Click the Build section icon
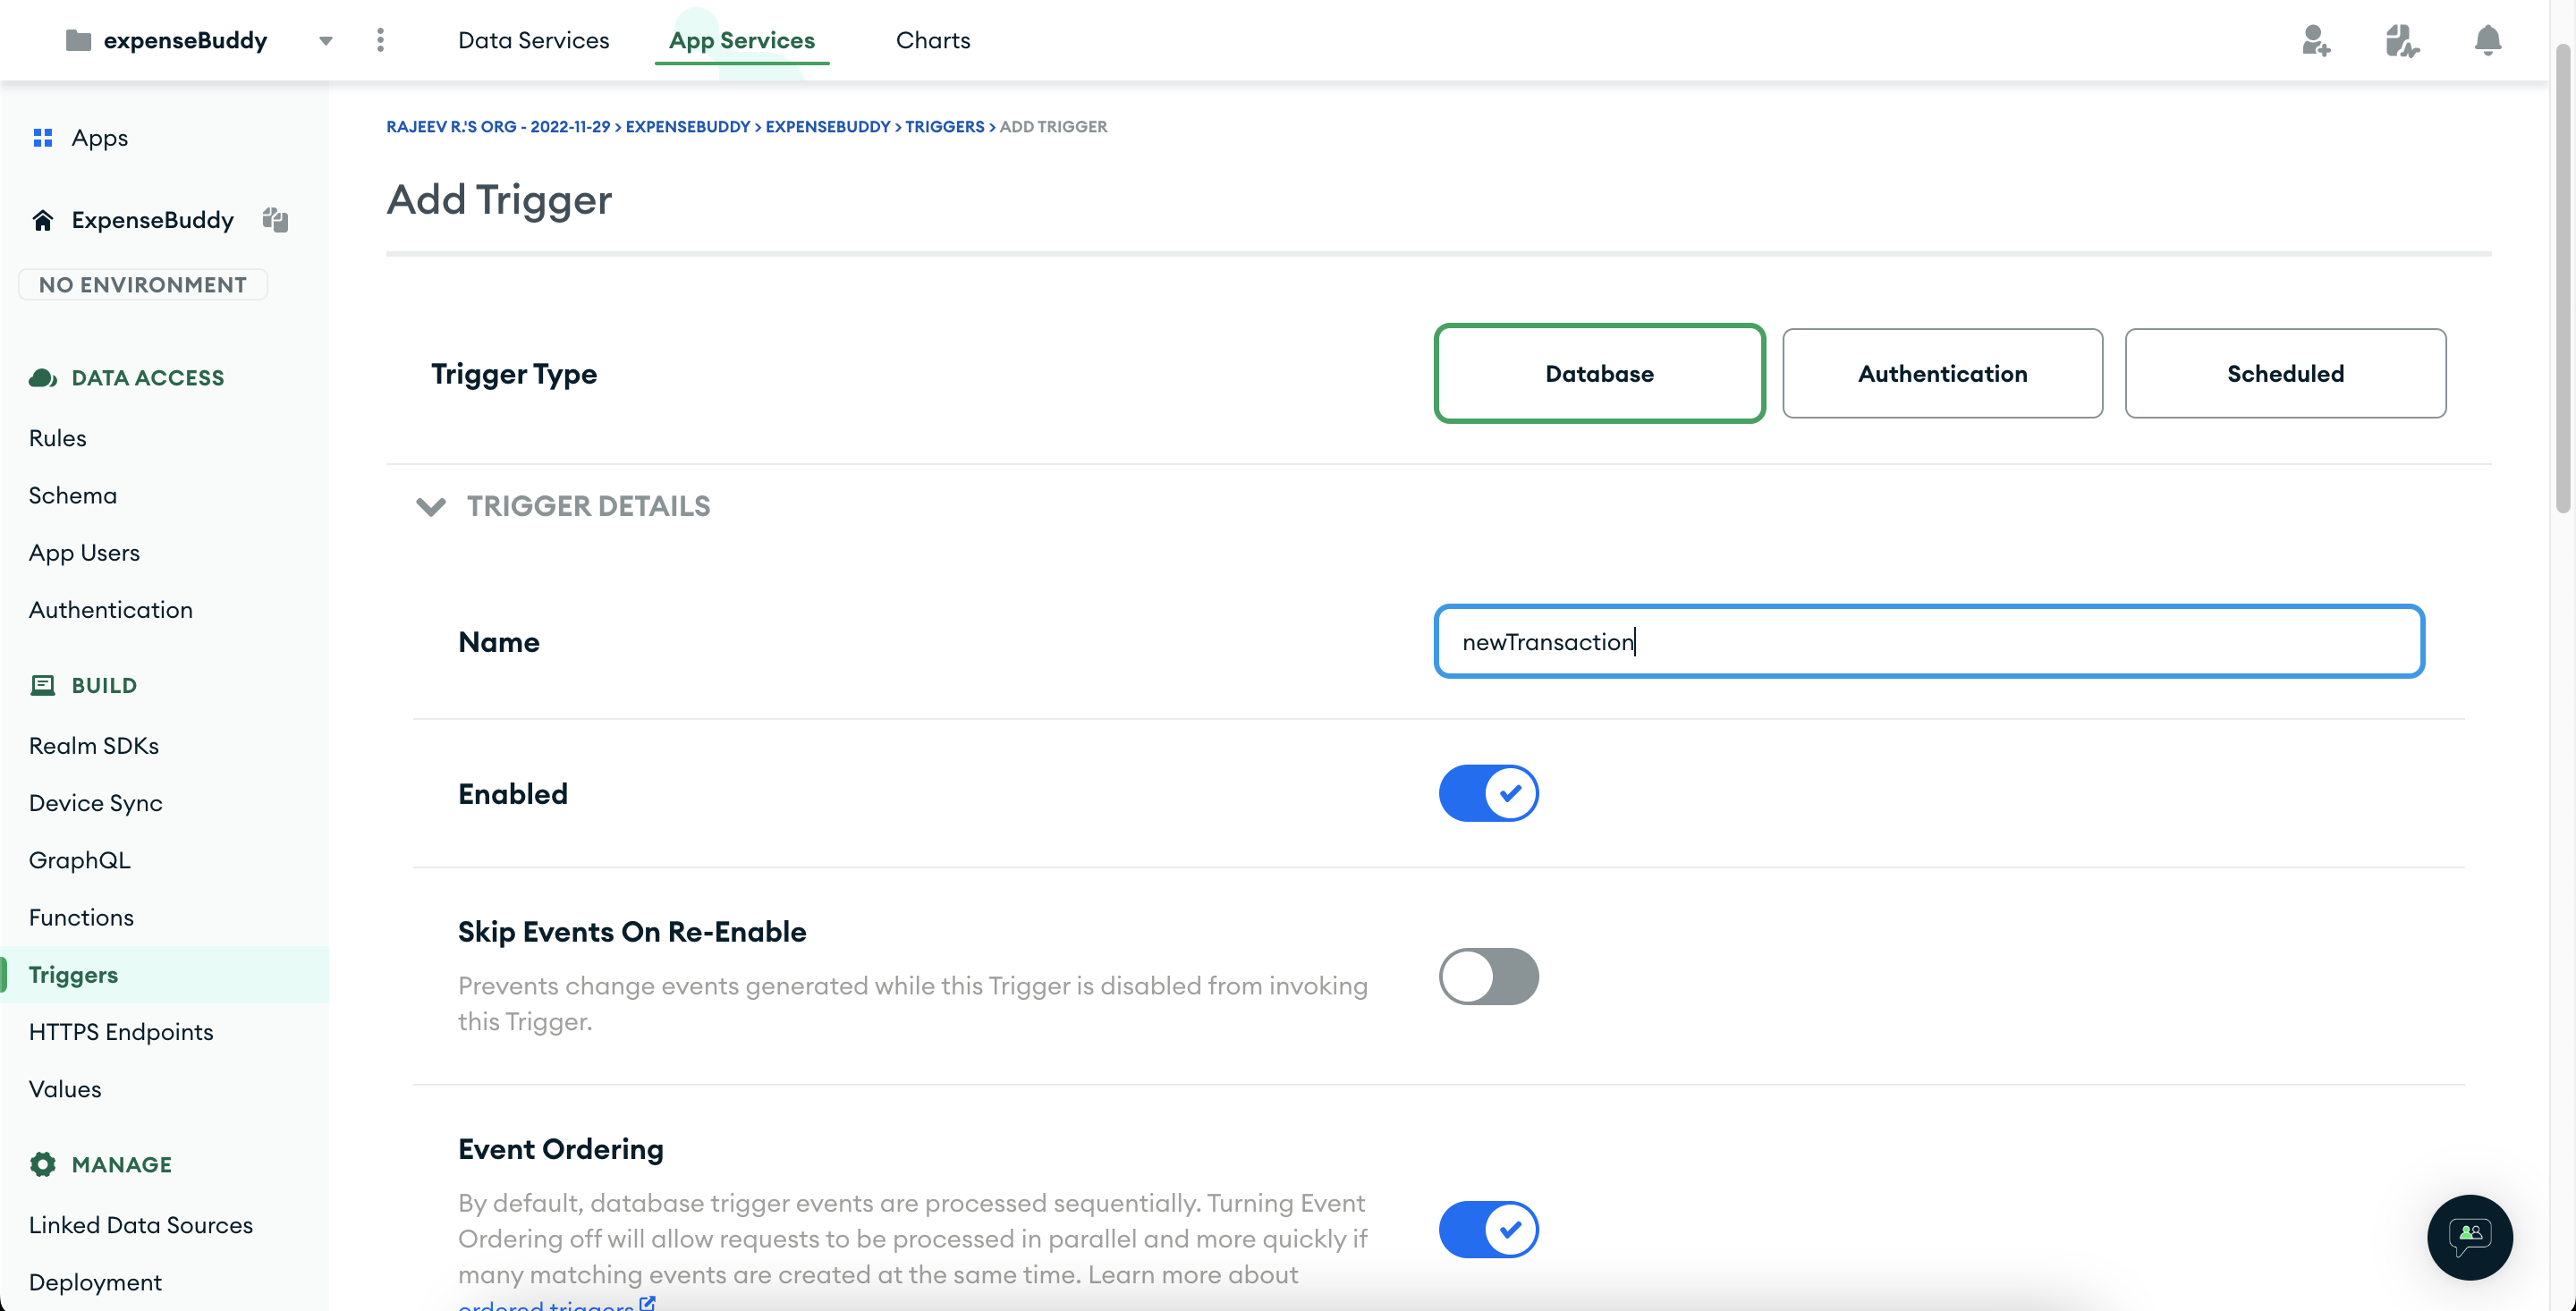The image size is (2576, 1311). tap(42, 685)
